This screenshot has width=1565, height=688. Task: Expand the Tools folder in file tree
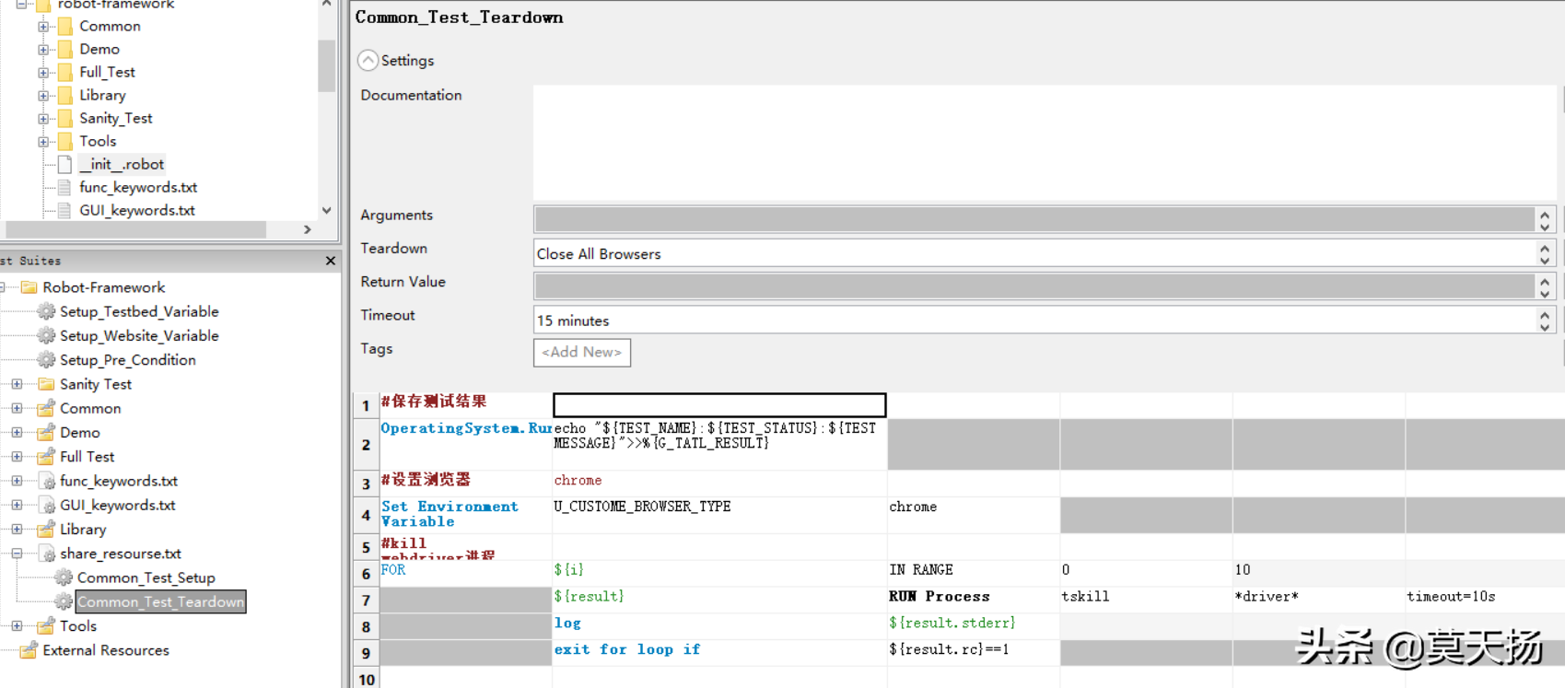coord(43,142)
